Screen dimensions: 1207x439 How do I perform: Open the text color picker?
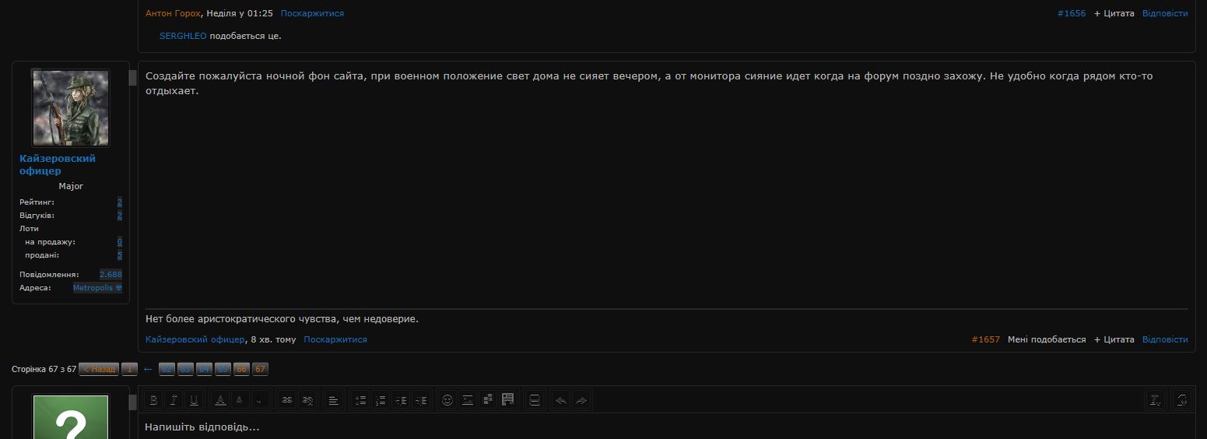[x=221, y=400]
